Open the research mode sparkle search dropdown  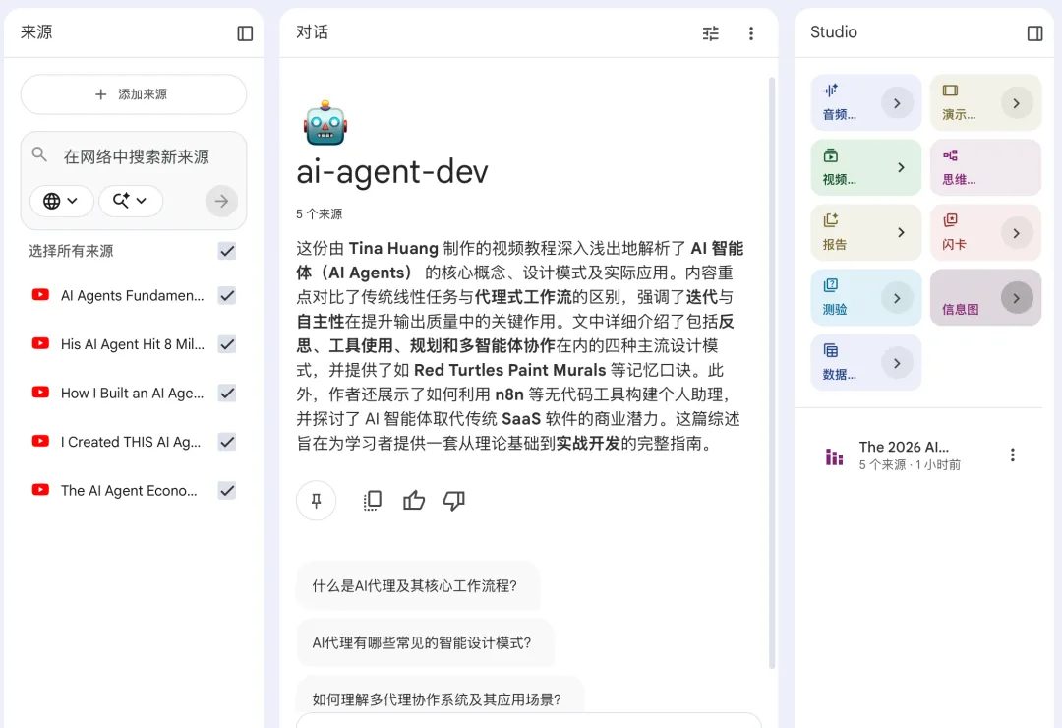pyautogui.click(x=131, y=201)
